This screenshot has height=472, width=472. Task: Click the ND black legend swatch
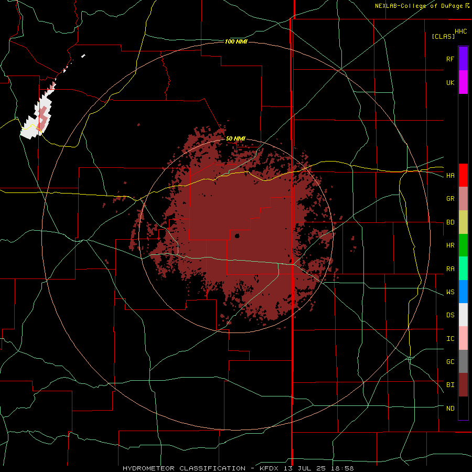463,408
